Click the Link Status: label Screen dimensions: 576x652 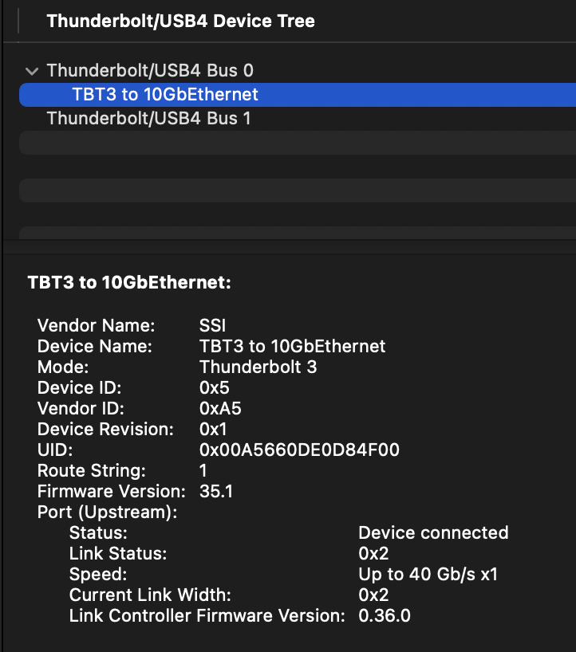pos(118,553)
